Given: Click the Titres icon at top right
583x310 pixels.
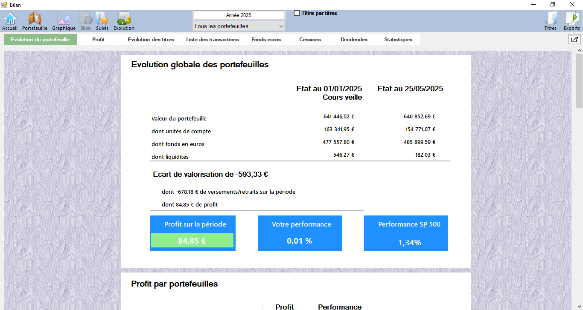Looking at the screenshot, I should [x=551, y=20].
